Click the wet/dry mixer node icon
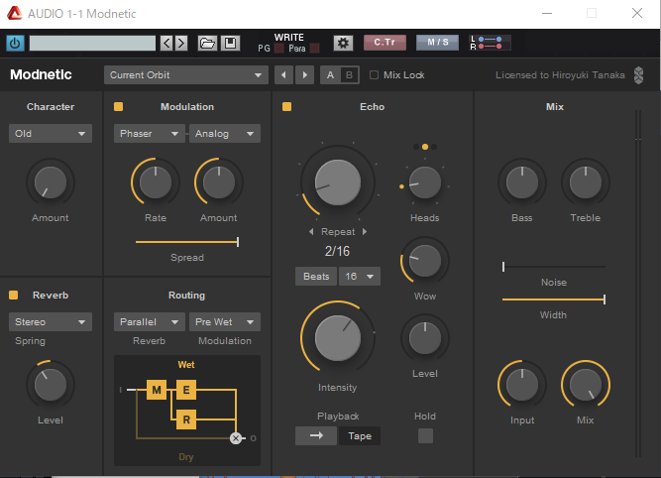Image resolution: width=661 pixels, height=478 pixels. click(x=236, y=438)
